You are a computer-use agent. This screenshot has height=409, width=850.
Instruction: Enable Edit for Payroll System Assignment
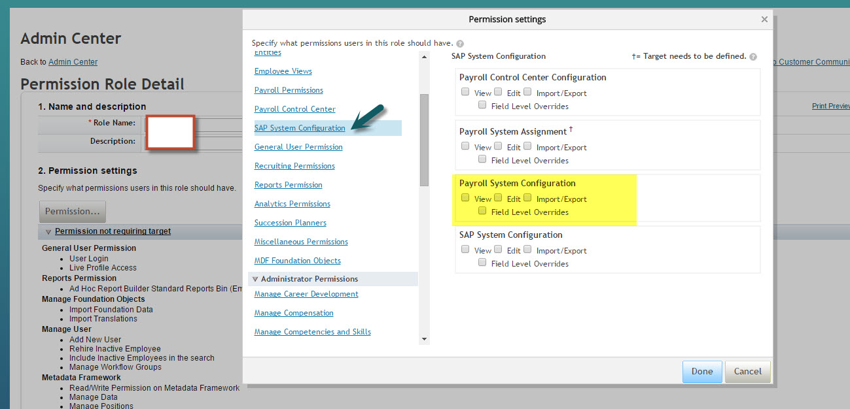[x=498, y=146]
